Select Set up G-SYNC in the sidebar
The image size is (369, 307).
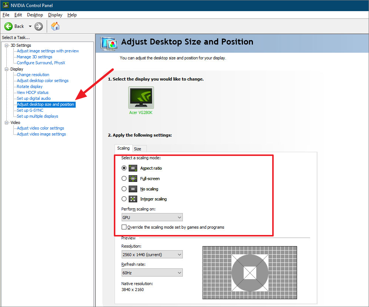[29, 110]
